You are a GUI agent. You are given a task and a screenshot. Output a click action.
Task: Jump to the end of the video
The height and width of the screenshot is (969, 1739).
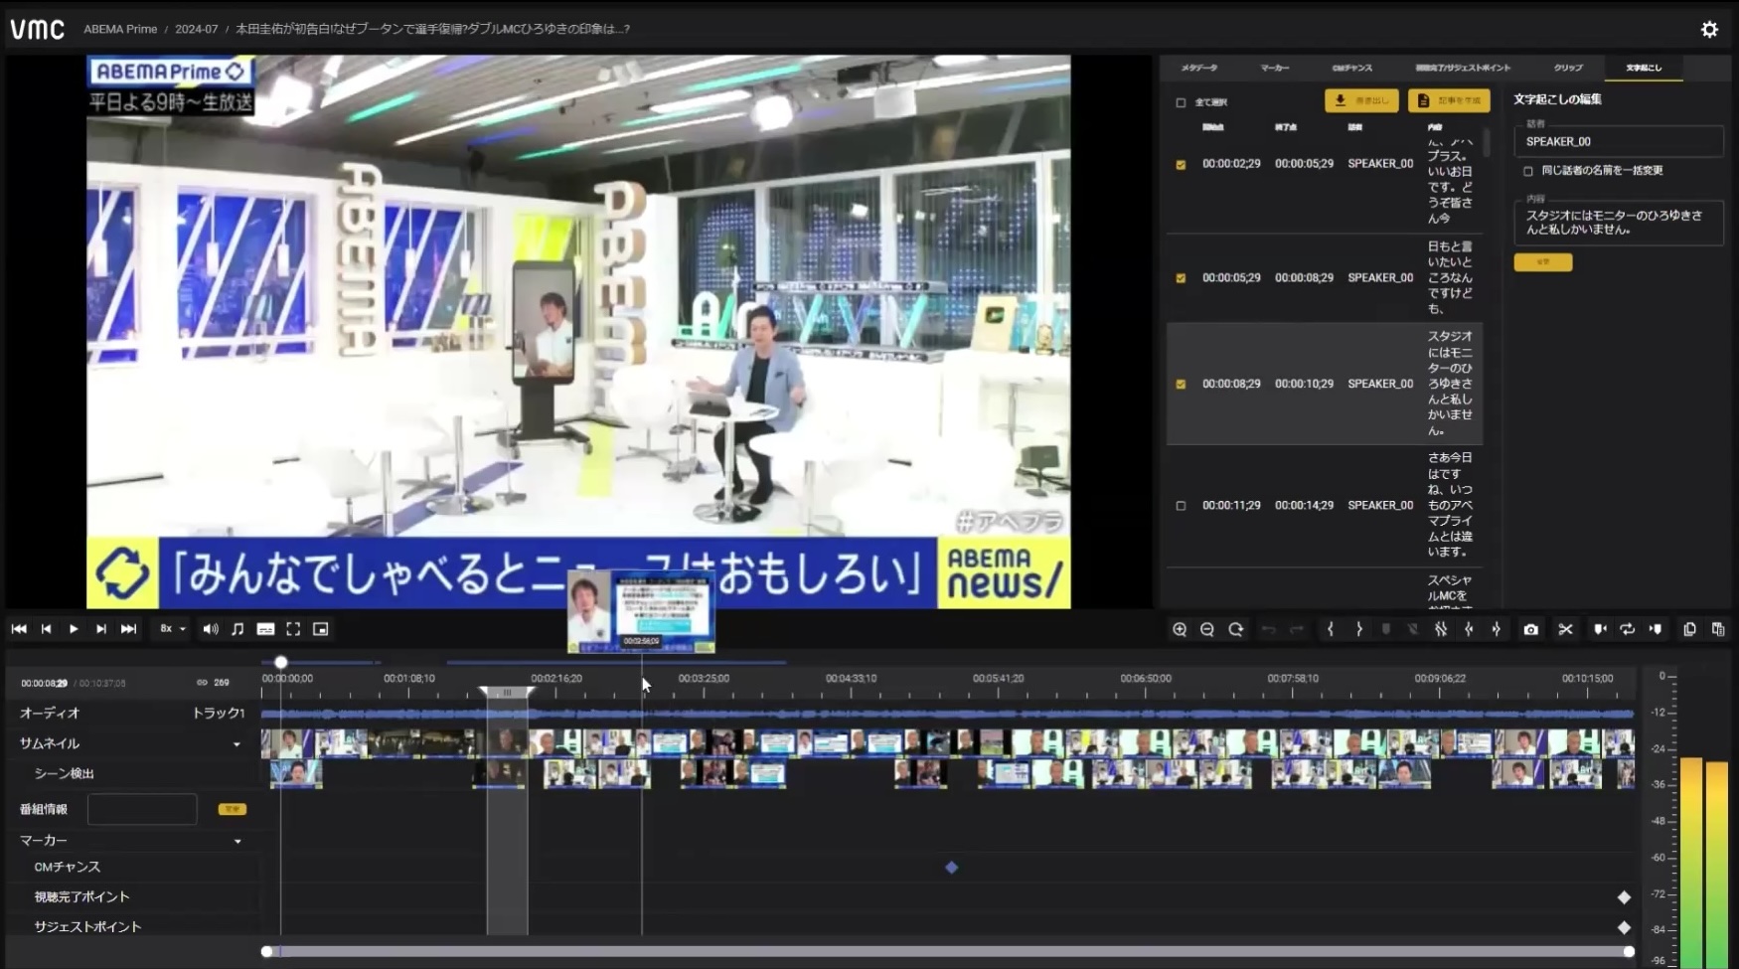[128, 629]
